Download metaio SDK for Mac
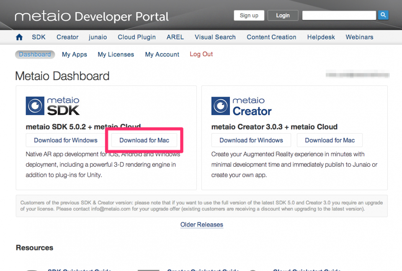This screenshot has width=402, height=271. click(x=144, y=140)
